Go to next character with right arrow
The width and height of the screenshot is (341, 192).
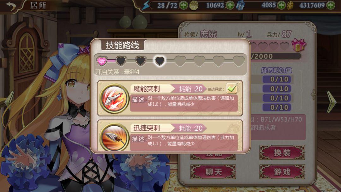click(332, 101)
